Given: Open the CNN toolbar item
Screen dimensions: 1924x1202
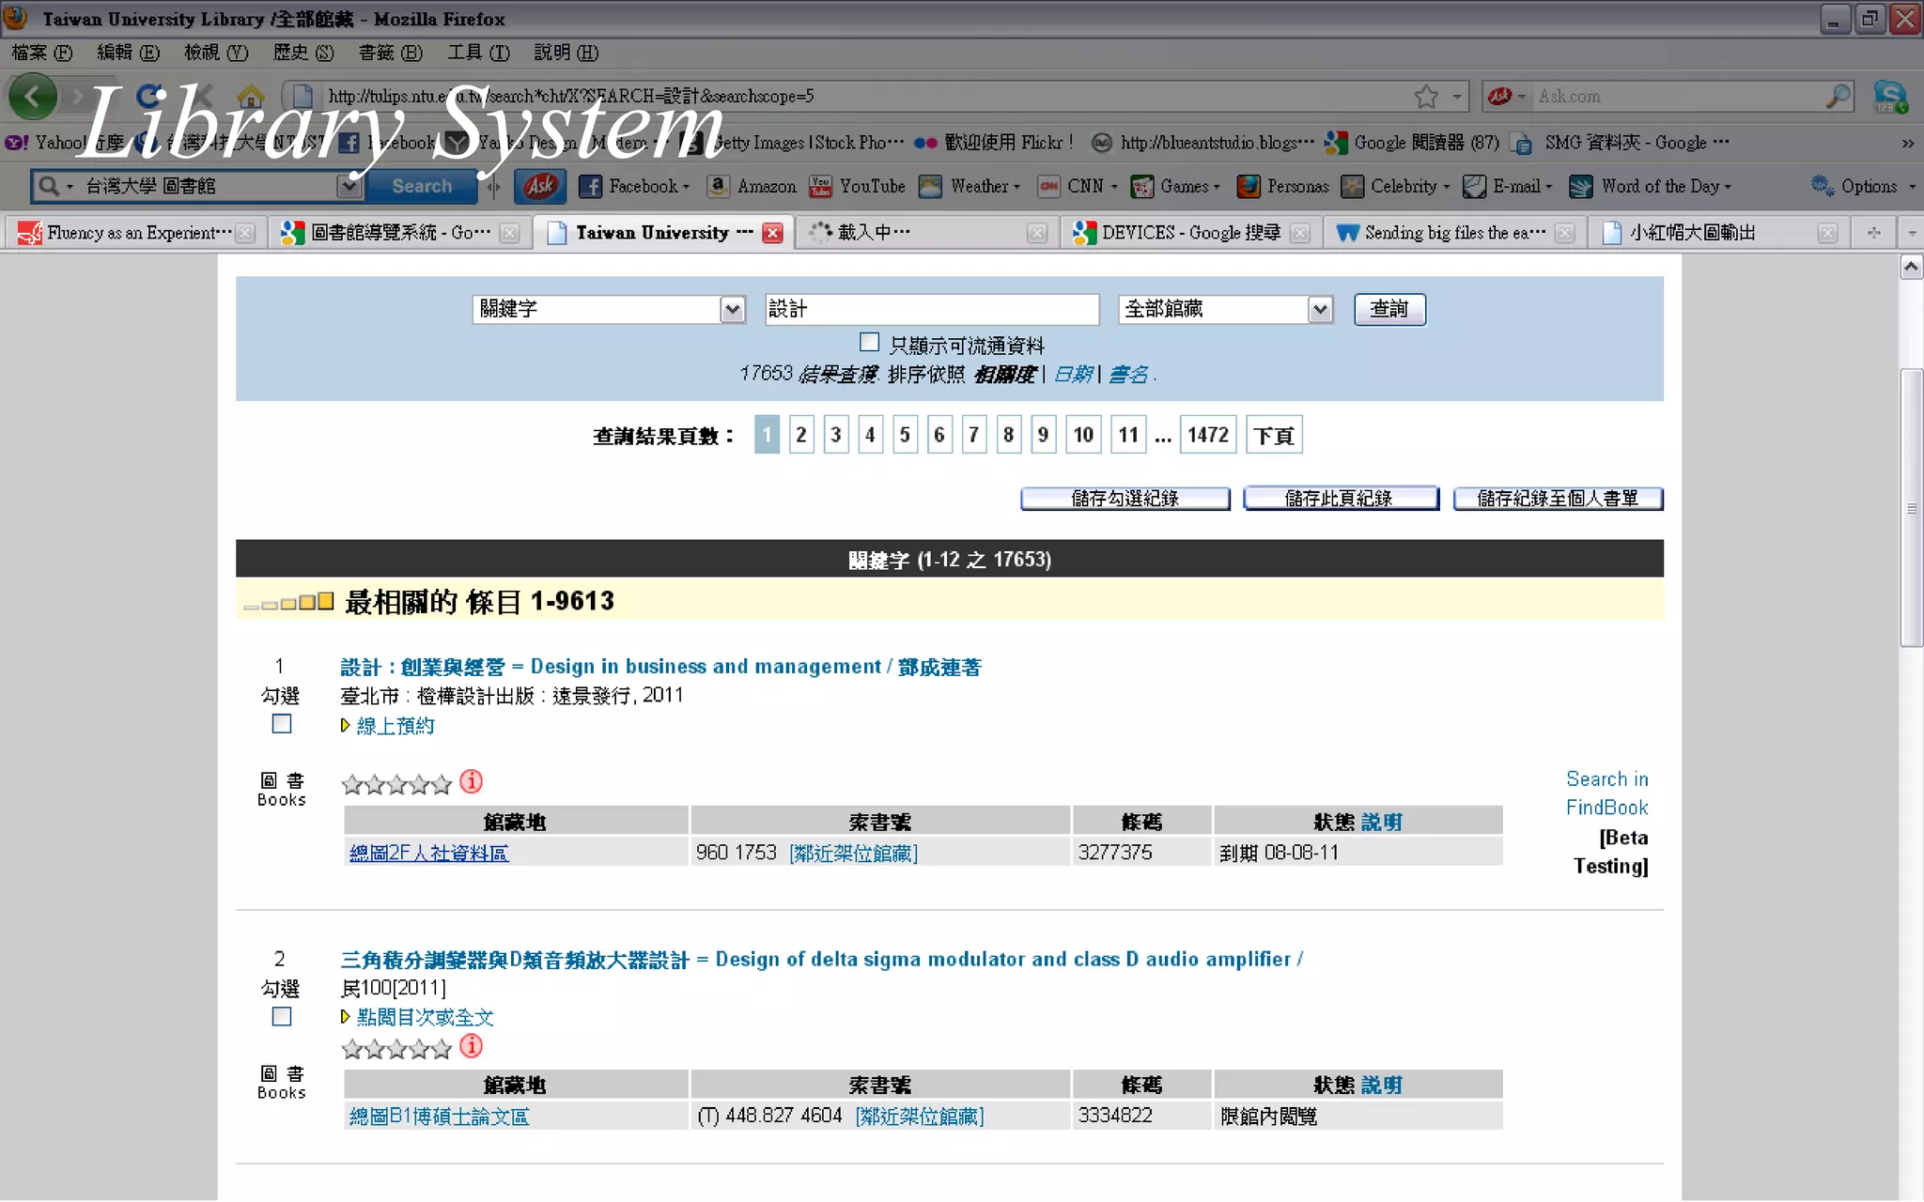Looking at the screenshot, I should [1078, 186].
